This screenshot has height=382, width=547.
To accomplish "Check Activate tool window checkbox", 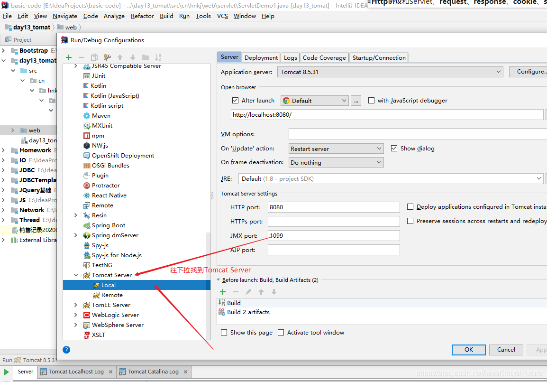I will [x=281, y=333].
